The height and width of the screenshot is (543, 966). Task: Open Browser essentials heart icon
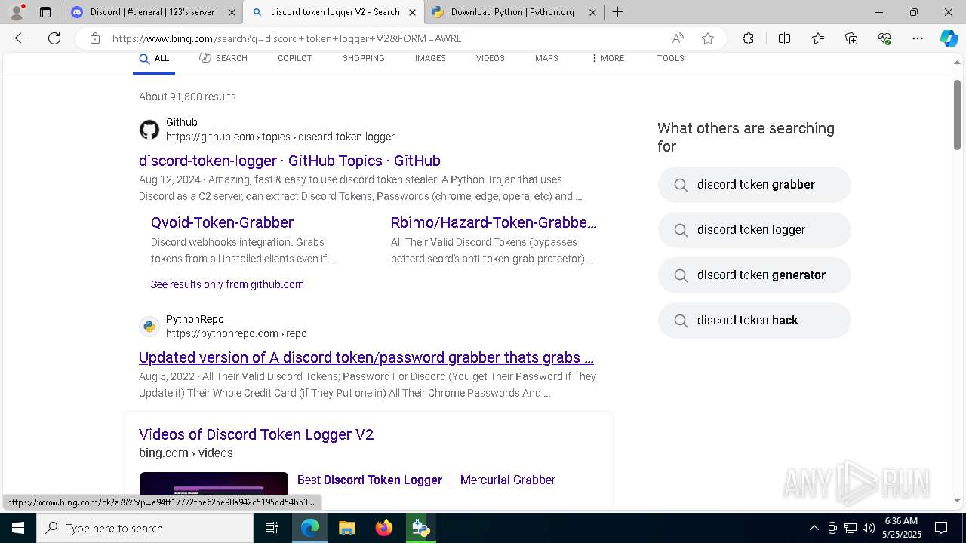884,38
